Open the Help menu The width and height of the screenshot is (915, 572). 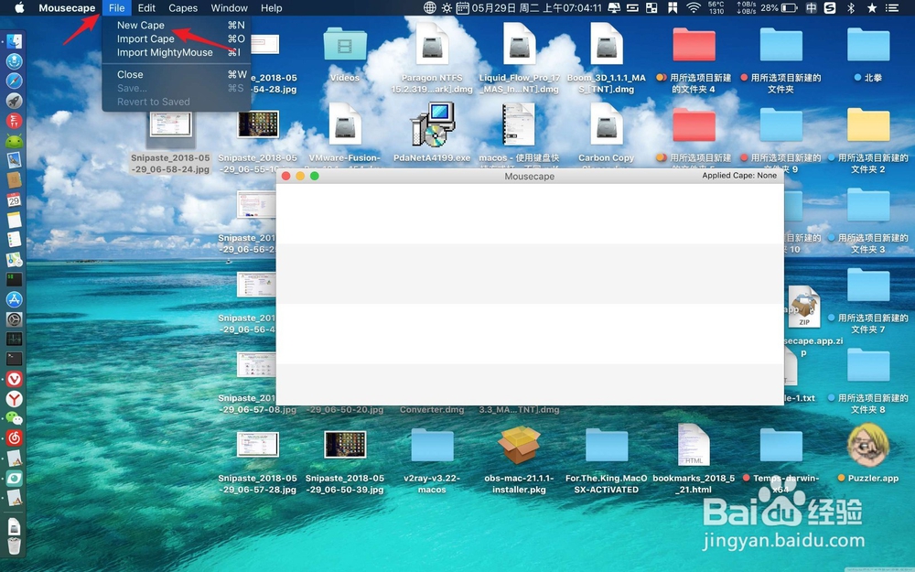(272, 7)
